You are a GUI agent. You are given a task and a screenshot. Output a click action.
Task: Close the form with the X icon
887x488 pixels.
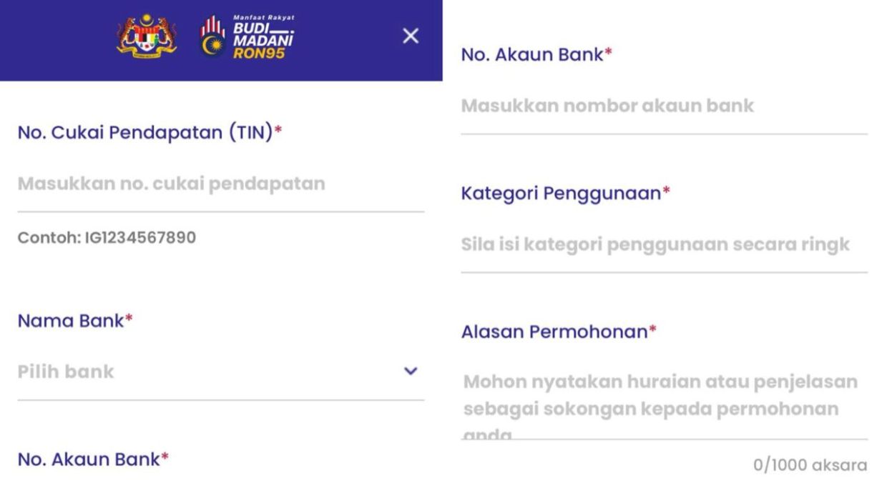click(x=411, y=36)
